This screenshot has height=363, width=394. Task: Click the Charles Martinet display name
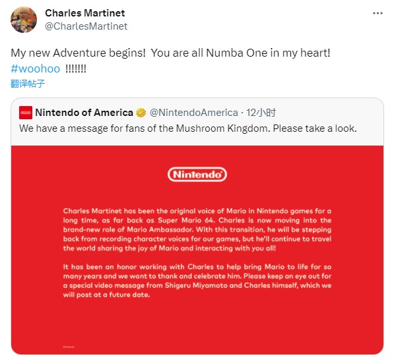point(85,13)
